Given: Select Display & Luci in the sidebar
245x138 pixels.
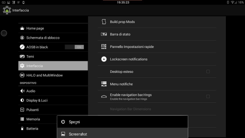Looking at the screenshot, I should click(53, 100).
